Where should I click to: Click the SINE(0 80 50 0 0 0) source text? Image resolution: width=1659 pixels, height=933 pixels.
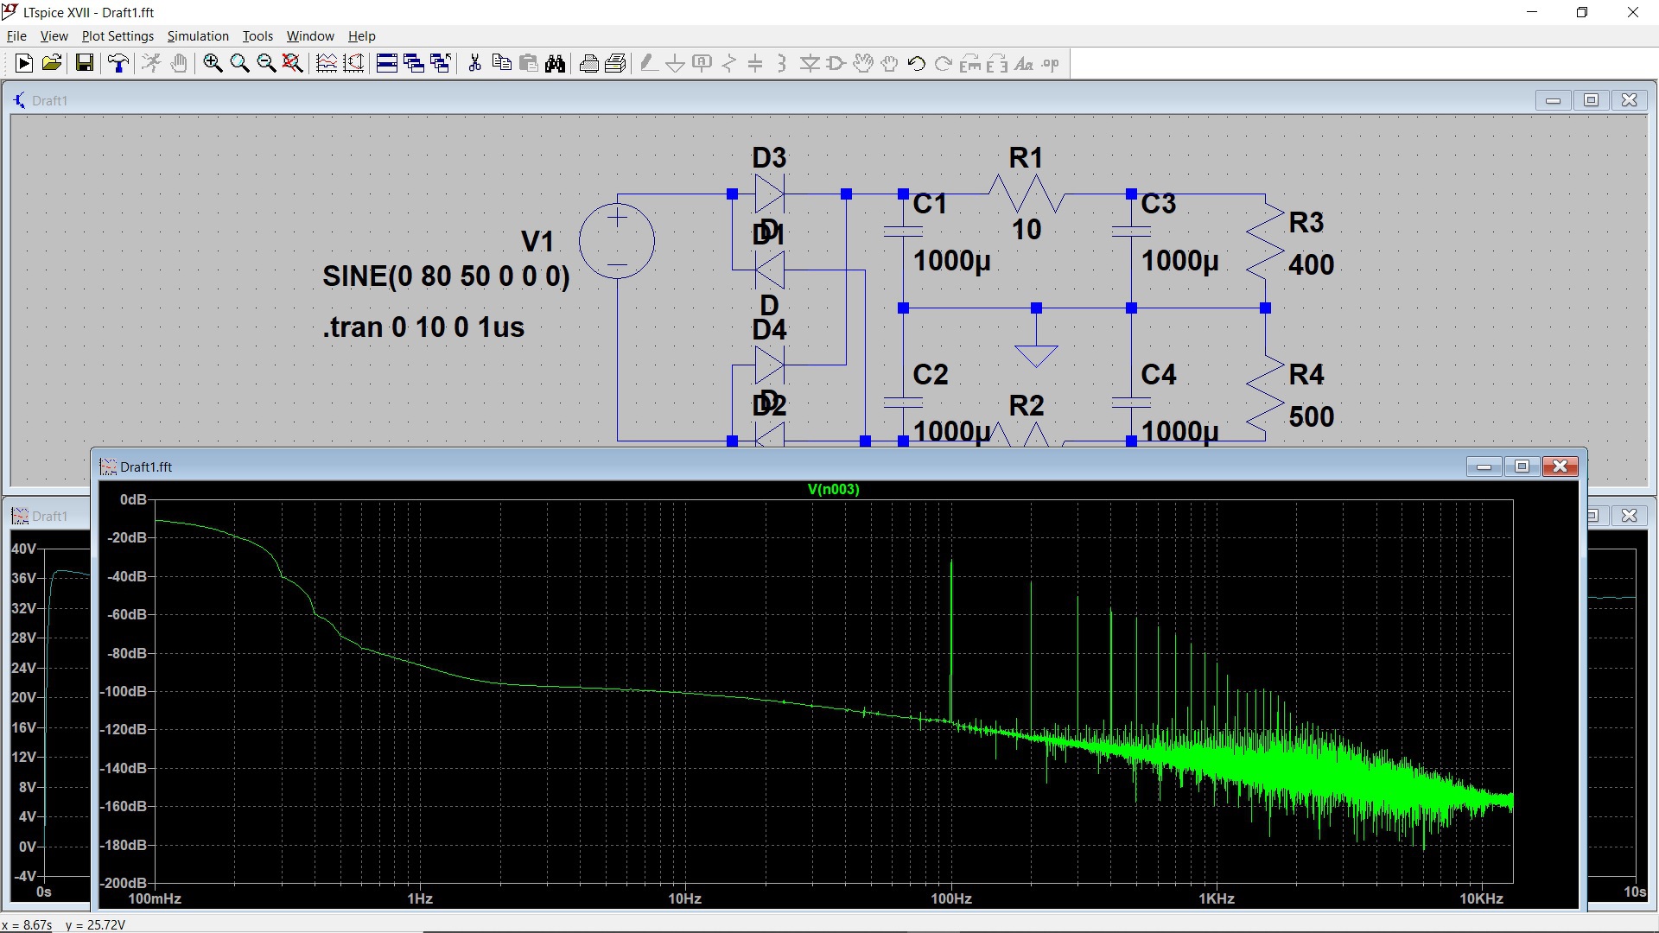446,276
